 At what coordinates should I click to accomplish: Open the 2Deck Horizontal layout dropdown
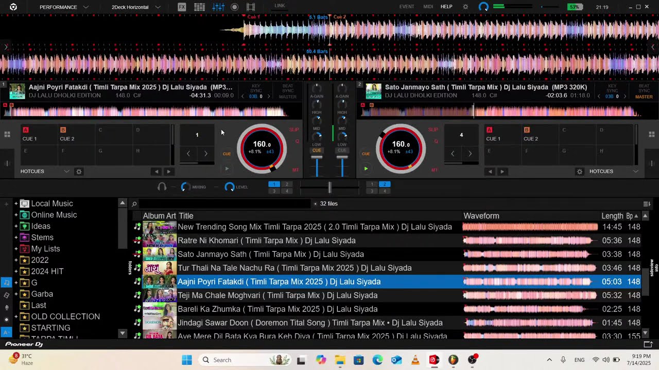pos(136,7)
